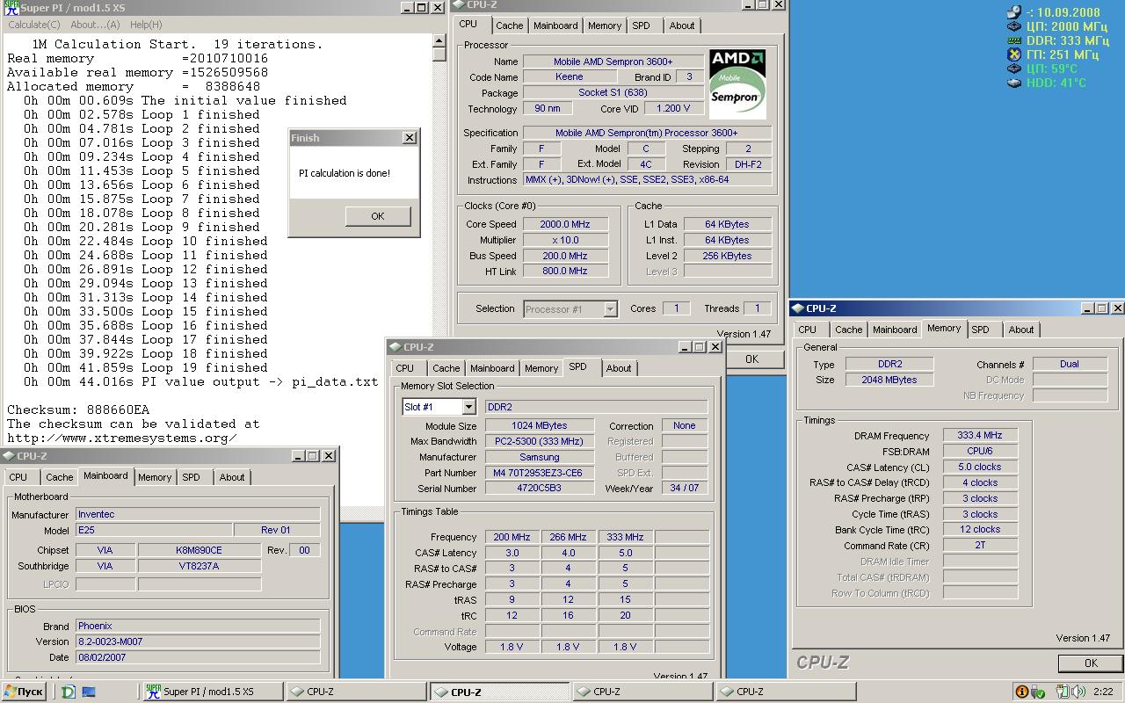Click the AMD Mobile Sempron logo

point(737,83)
